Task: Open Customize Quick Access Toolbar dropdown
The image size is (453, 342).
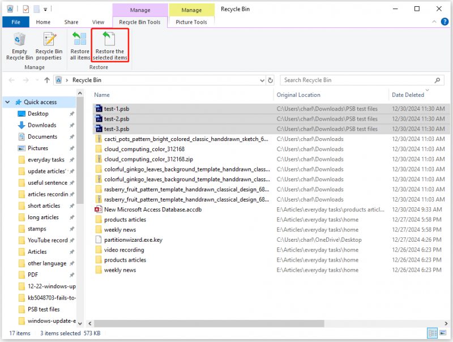Action: [45, 9]
